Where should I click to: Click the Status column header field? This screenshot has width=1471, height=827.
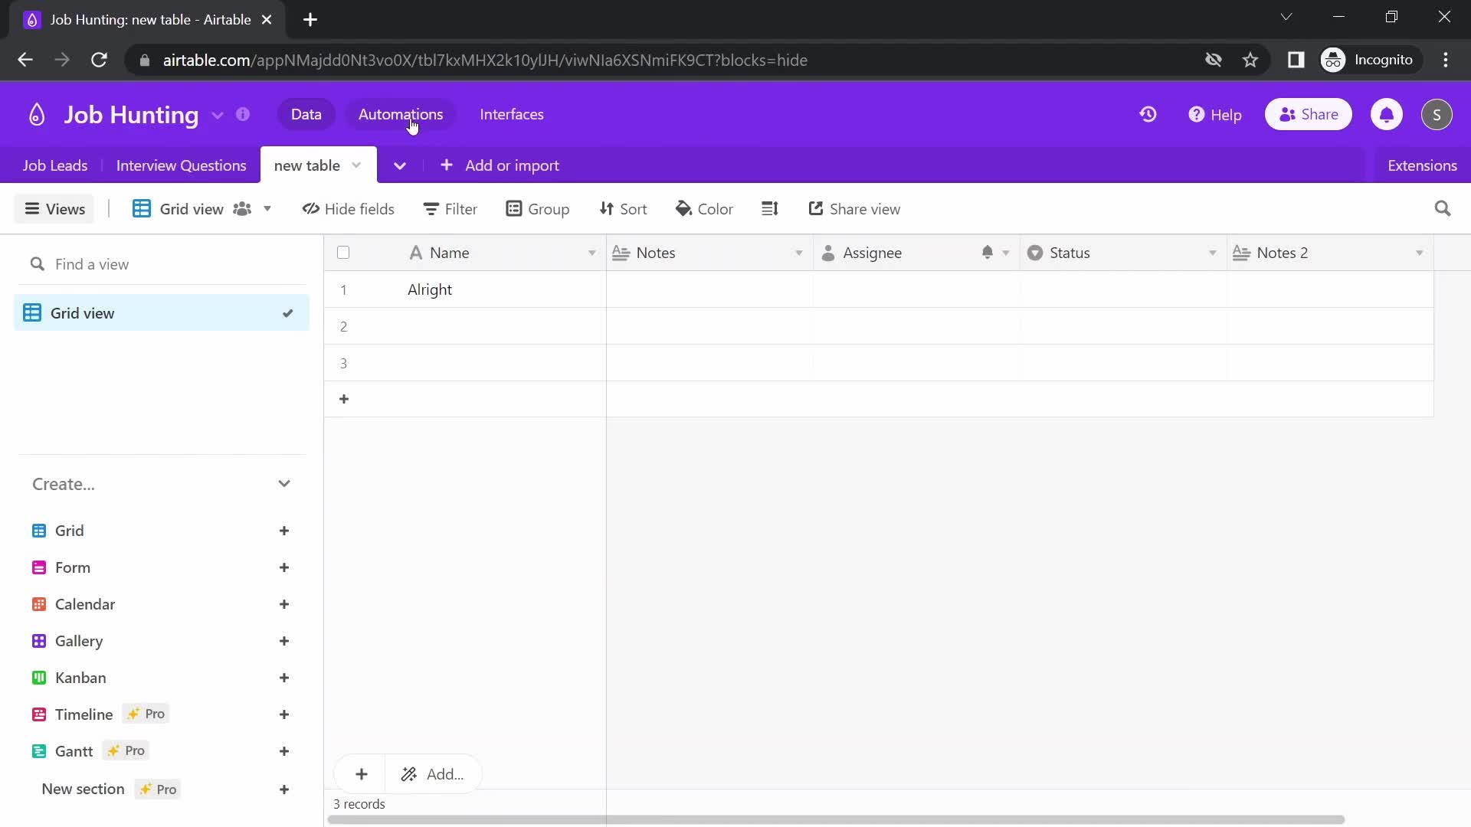click(x=1070, y=253)
